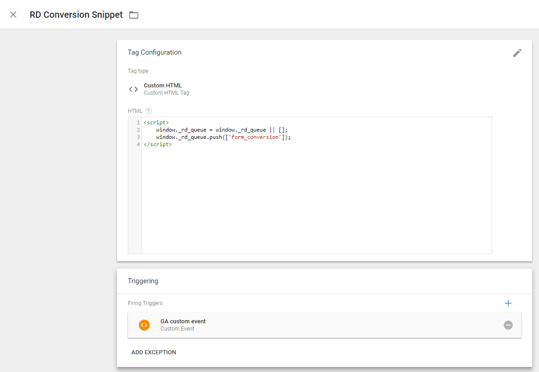Click the Triggering section heading
The width and height of the screenshot is (539, 372).
coord(143,281)
